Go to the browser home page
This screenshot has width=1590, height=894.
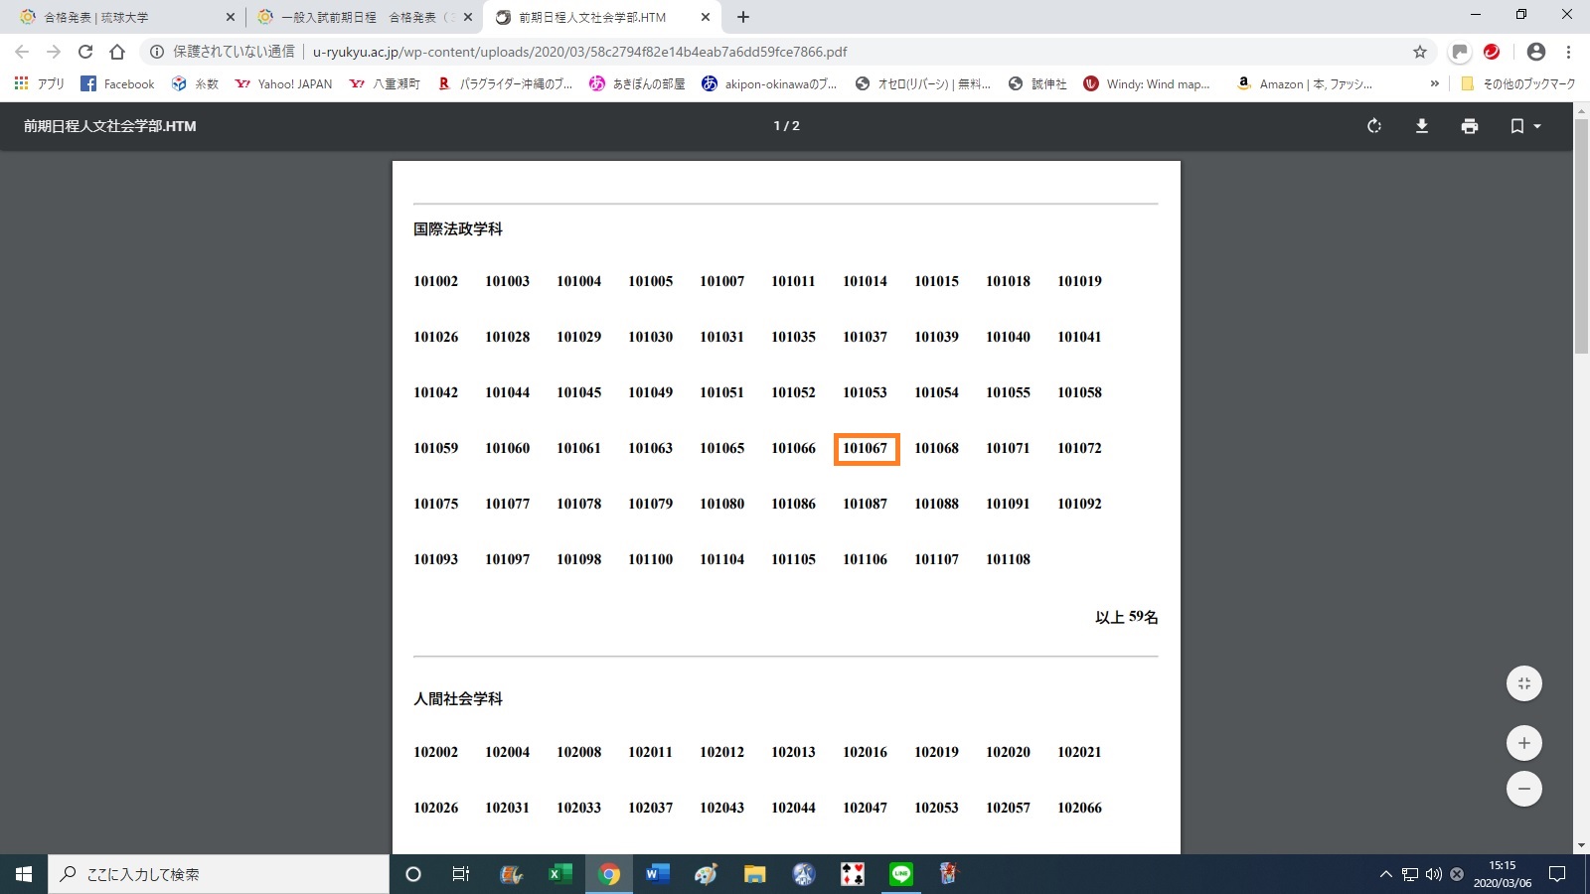(x=117, y=52)
